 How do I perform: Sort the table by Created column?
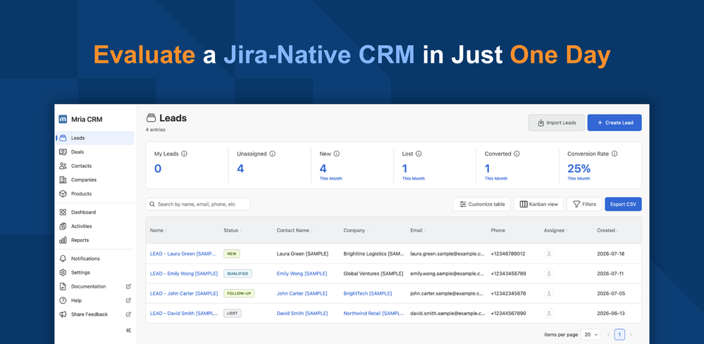click(x=607, y=230)
